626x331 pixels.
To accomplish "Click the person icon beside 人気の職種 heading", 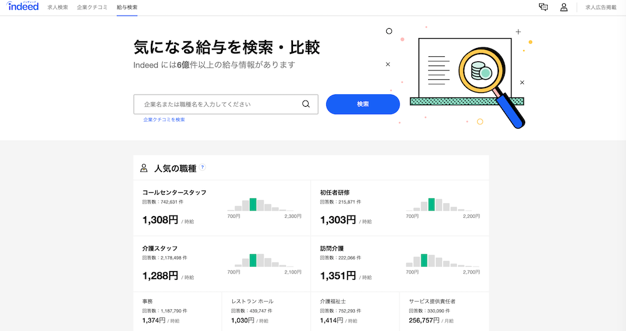I will 144,168.
